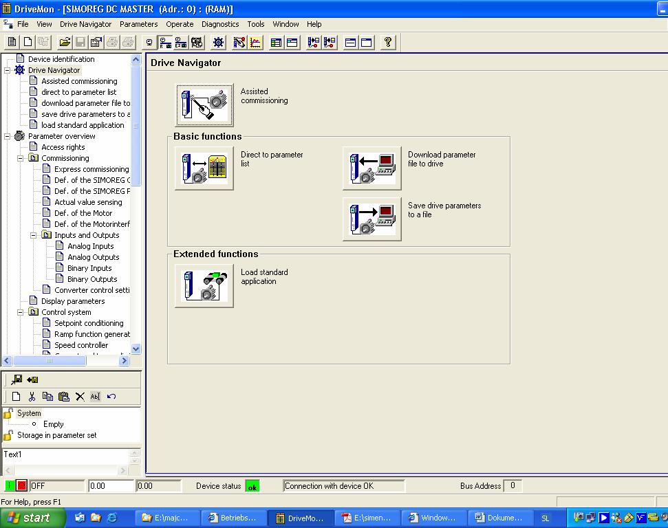Collapse the Parameter overview tree node
The height and width of the screenshot is (528, 668).
8,136
